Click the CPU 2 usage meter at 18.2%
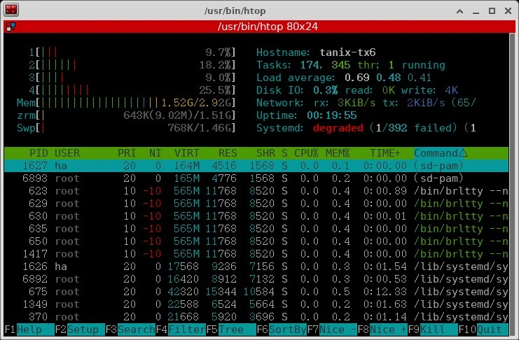The height and width of the screenshot is (340, 519). tap(132, 65)
